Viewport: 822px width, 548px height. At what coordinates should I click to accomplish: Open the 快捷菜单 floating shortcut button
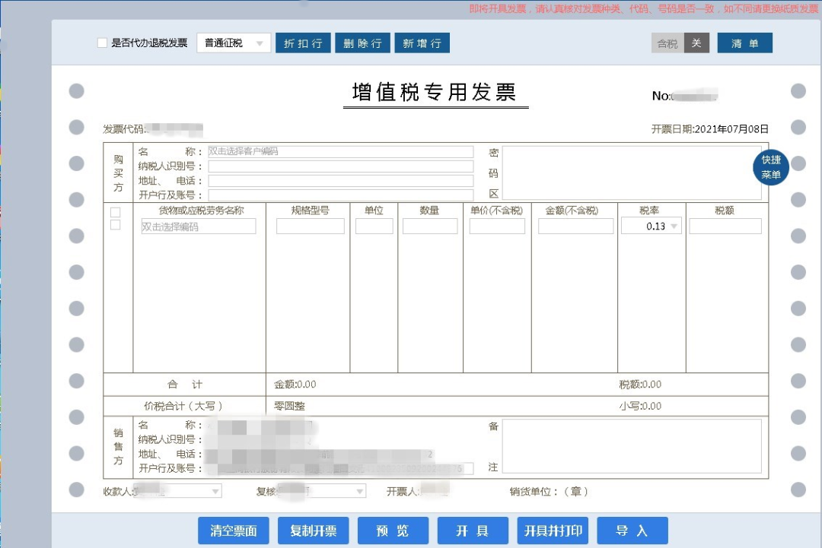[770, 168]
